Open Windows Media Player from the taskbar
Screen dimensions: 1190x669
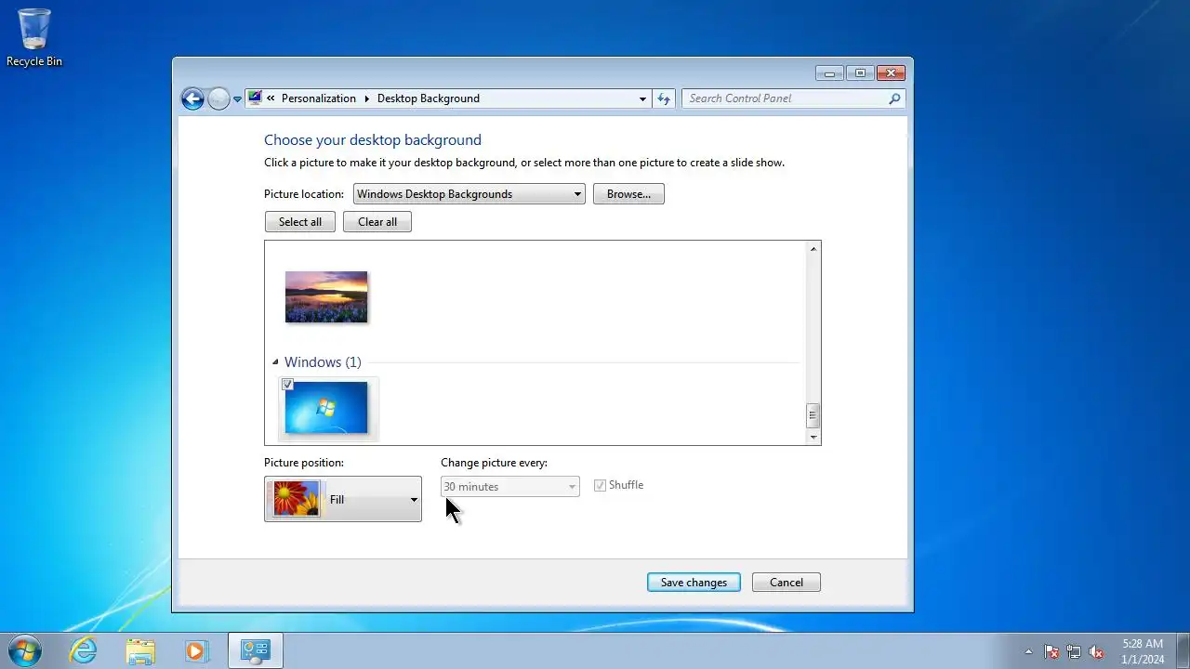click(x=196, y=650)
